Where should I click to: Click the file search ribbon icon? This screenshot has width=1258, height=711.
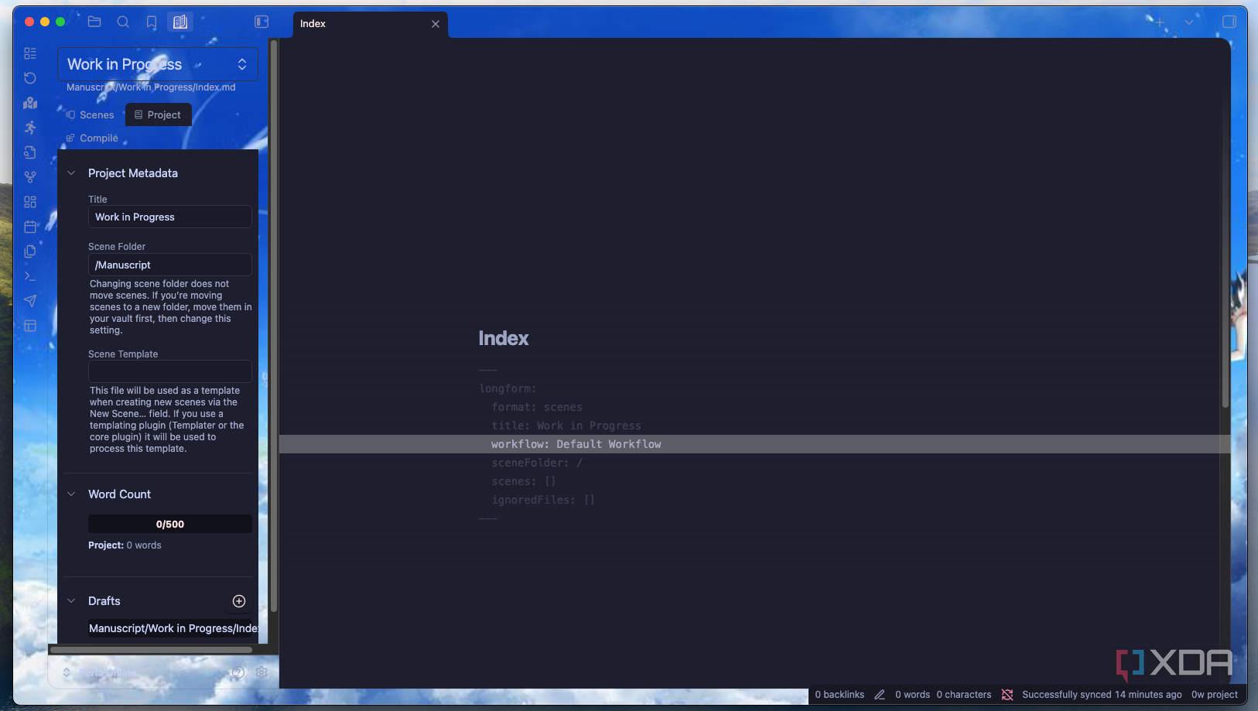point(30,152)
